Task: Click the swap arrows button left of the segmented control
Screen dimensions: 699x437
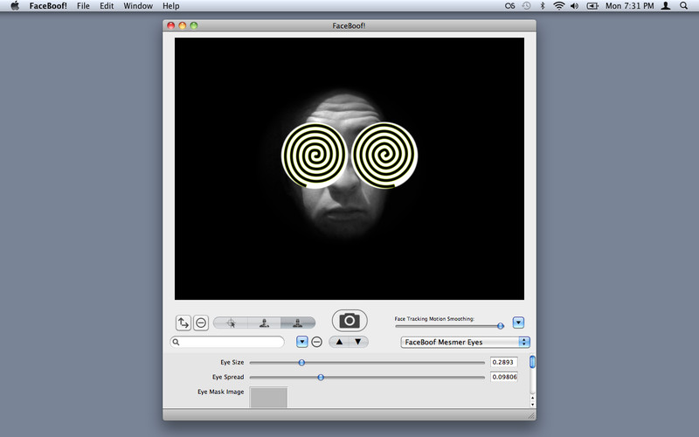Action: [183, 323]
